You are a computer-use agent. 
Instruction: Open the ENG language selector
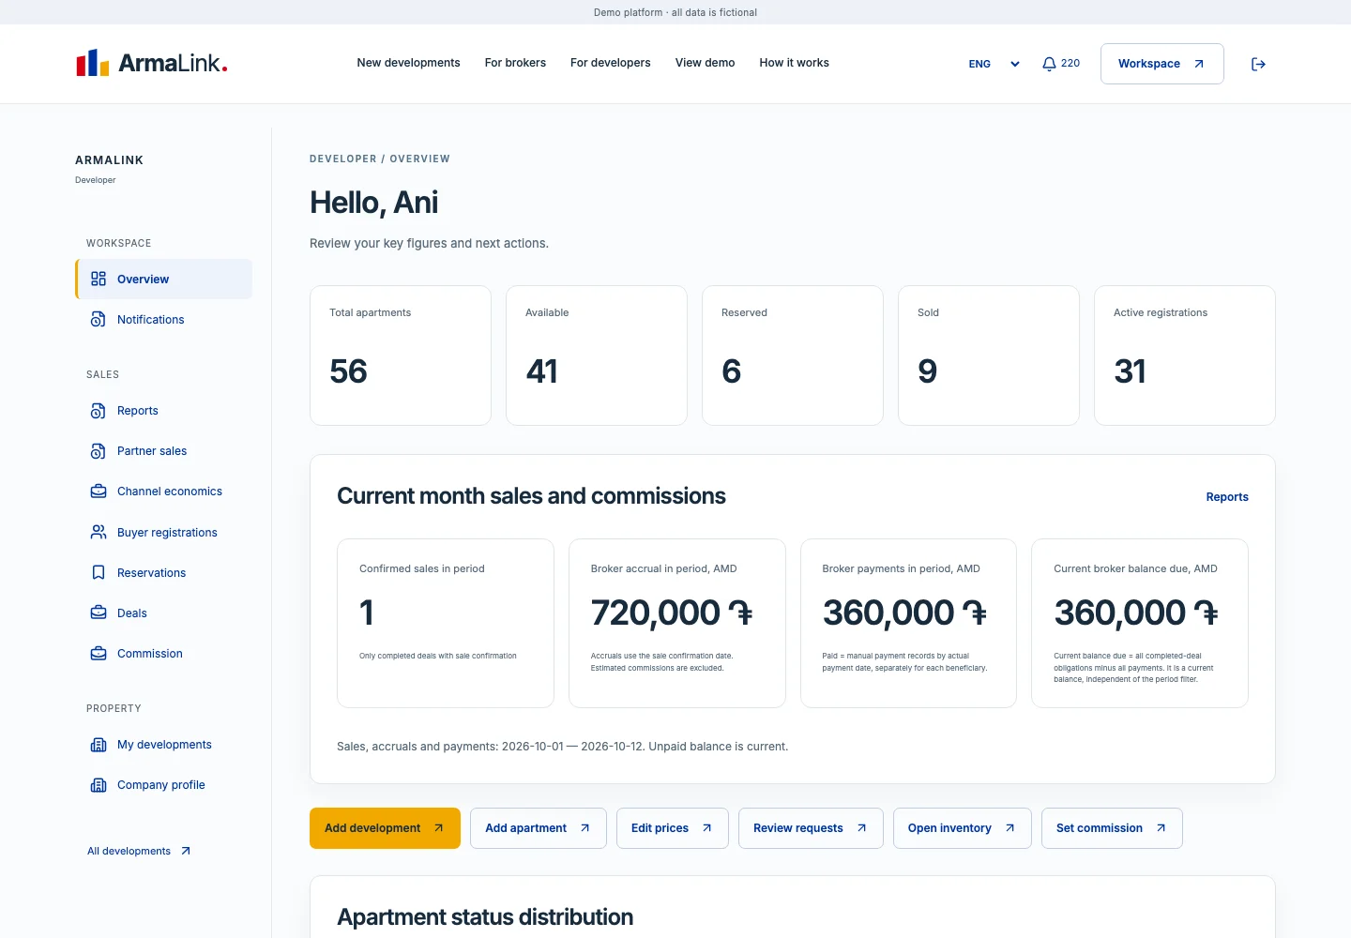(x=994, y=64)
